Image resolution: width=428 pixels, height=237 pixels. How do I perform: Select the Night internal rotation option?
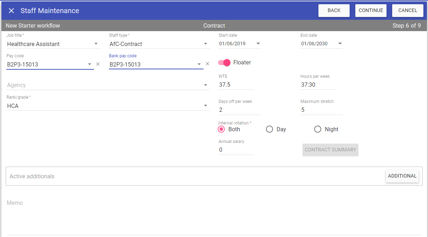click(318, 129)
